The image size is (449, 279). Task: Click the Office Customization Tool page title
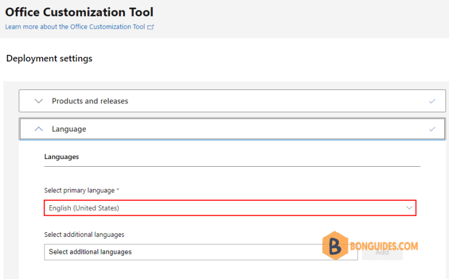pos(79,12)
